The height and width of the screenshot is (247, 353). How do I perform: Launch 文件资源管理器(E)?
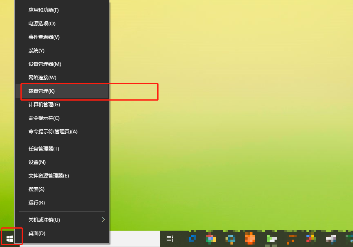(x=49, y=176)
